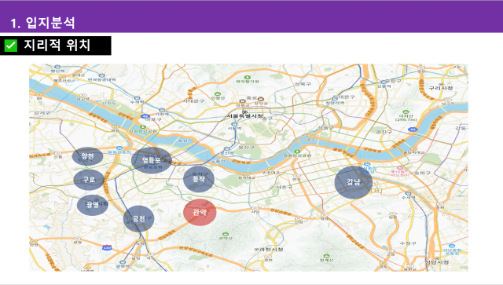Image resolution: width=503 pixels, height=285 pixels.
Task: Click the 서울특별시청 map label
Action: pos(245,115)
